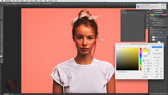
Task: Select the L radio button
Action: 154,61
